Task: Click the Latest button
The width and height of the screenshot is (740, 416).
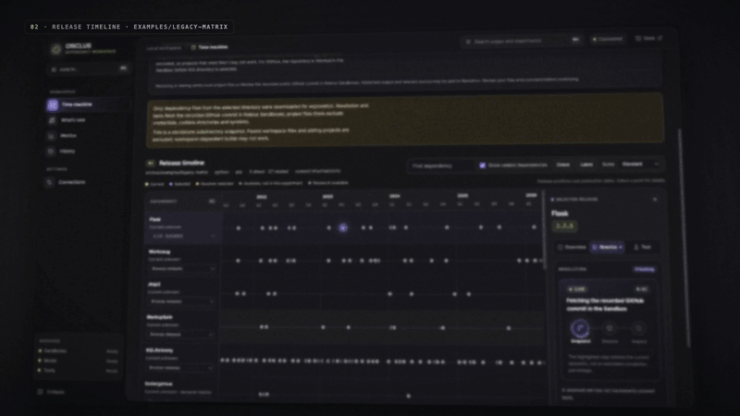Action: click(x=586, y=165)
